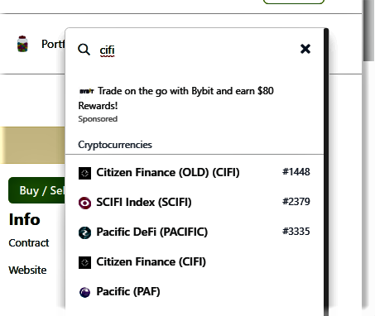The image size is (375, 316).
Task: Click the Pacific DeFi coin icon
Action: (x=84, y=232)
